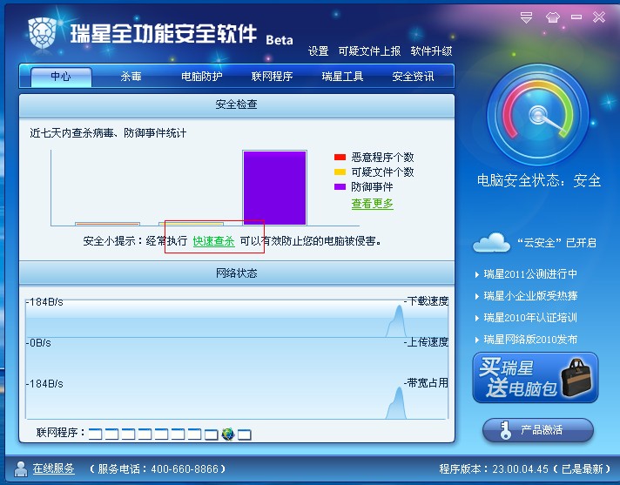Screen dimensions: 620x485
Task: Click the globe icon in 联网程序 row
Action: [228, 434]
